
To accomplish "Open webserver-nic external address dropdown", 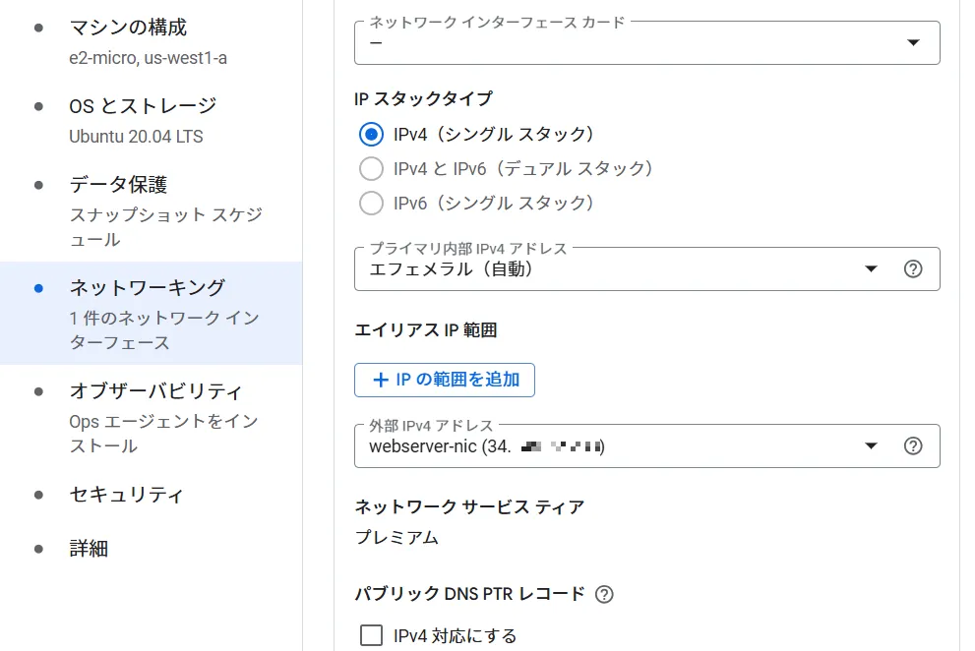I will coord(646,445).
